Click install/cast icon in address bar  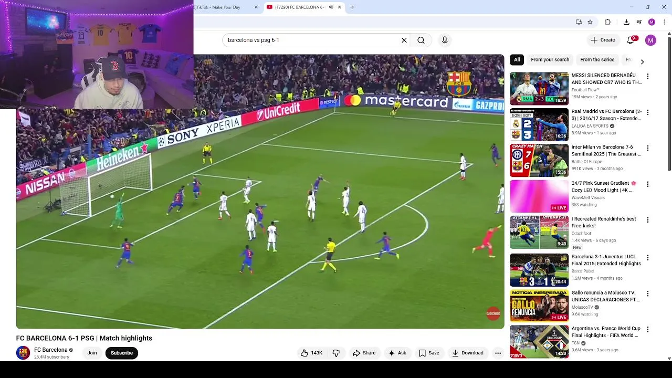coord(579,22)
